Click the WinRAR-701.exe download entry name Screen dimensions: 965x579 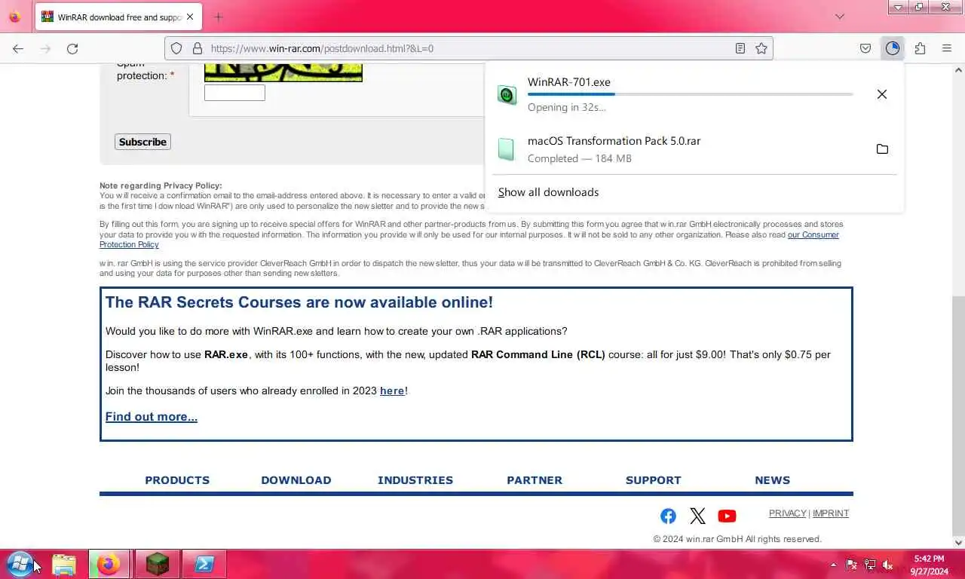pyautogui.click(x=569, y=82)
